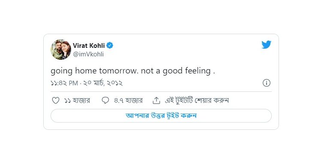Click the আপনার উত্তর টুইট করুন button
Viewport: 312px width, 164px height.
[x=161, y=116]
